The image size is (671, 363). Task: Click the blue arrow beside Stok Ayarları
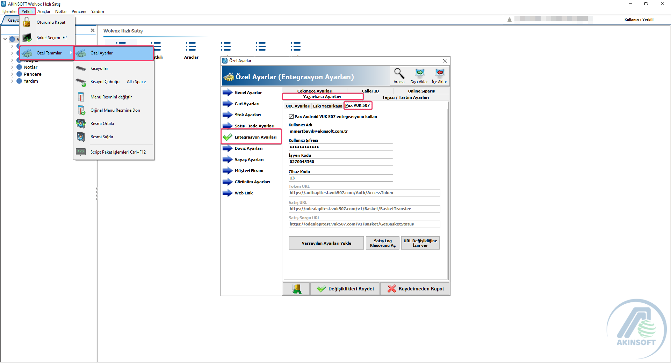coord(228,115)
